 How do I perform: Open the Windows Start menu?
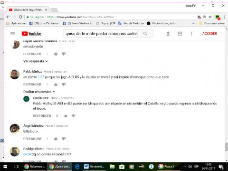pos(5,167)
